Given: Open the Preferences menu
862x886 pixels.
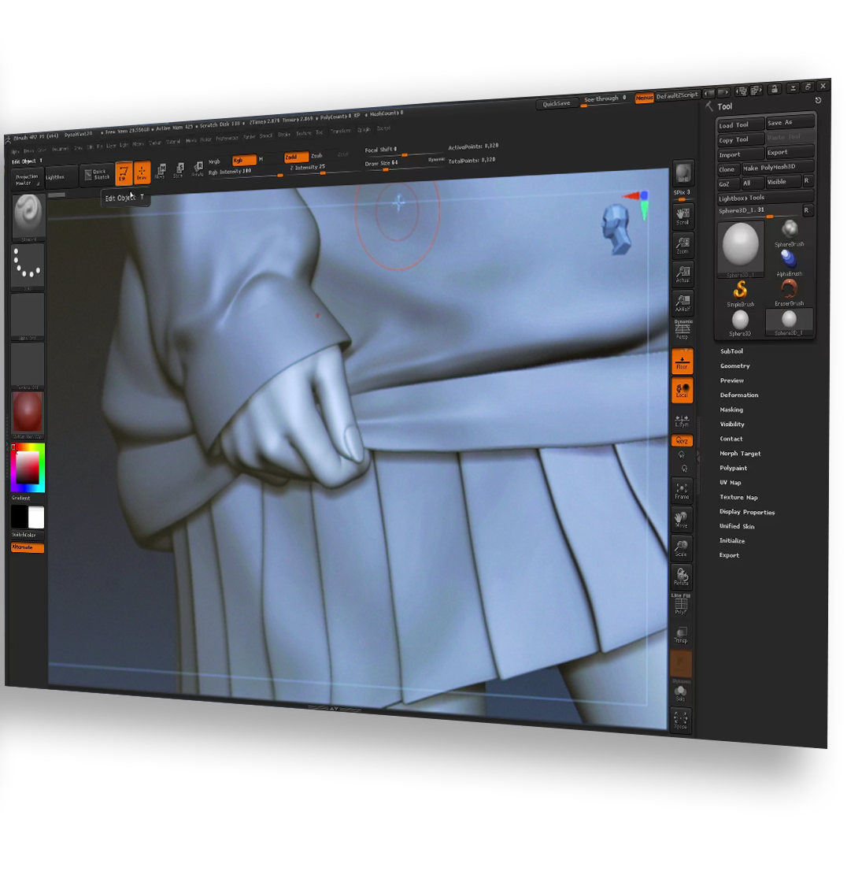Looking at the screenshot, I should tap(227, 139).
